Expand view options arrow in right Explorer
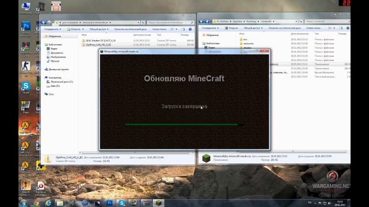Viewport: 369px width, 207px height. click(334, 28)
